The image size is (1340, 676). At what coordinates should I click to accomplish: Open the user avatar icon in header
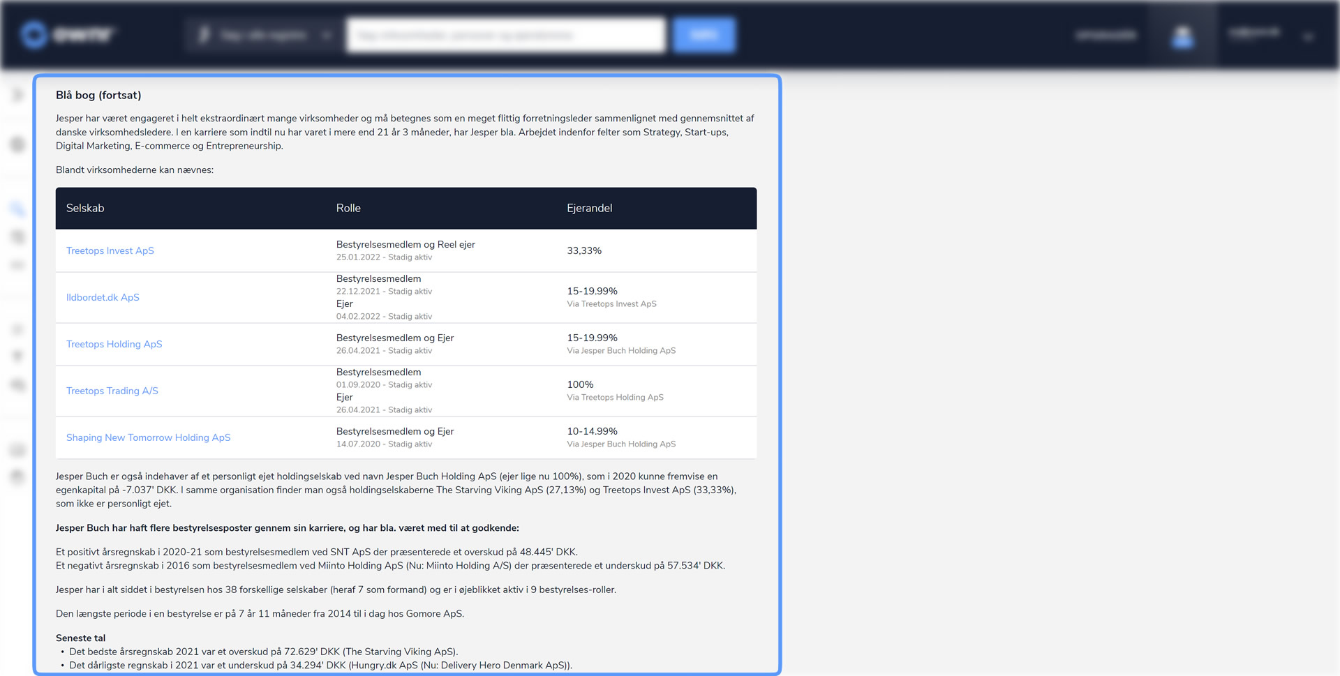[x=1182, y=36]
